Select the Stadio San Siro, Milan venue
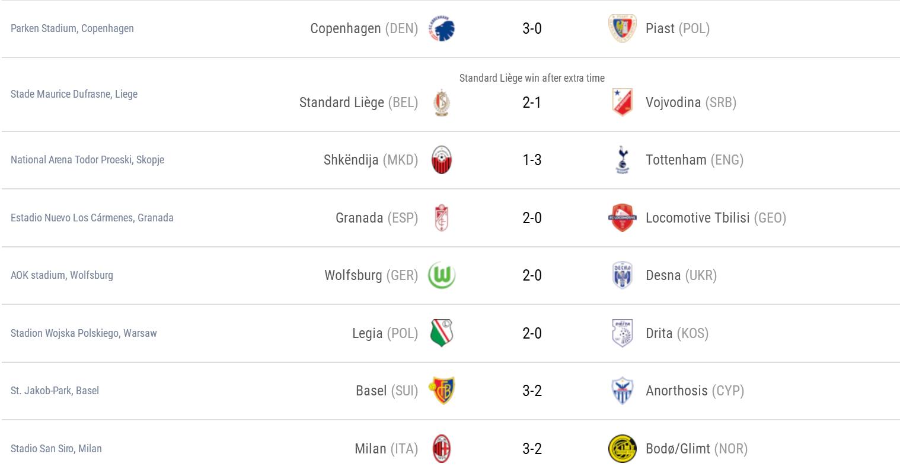This screenshot has width=900, height=470. 56,449
